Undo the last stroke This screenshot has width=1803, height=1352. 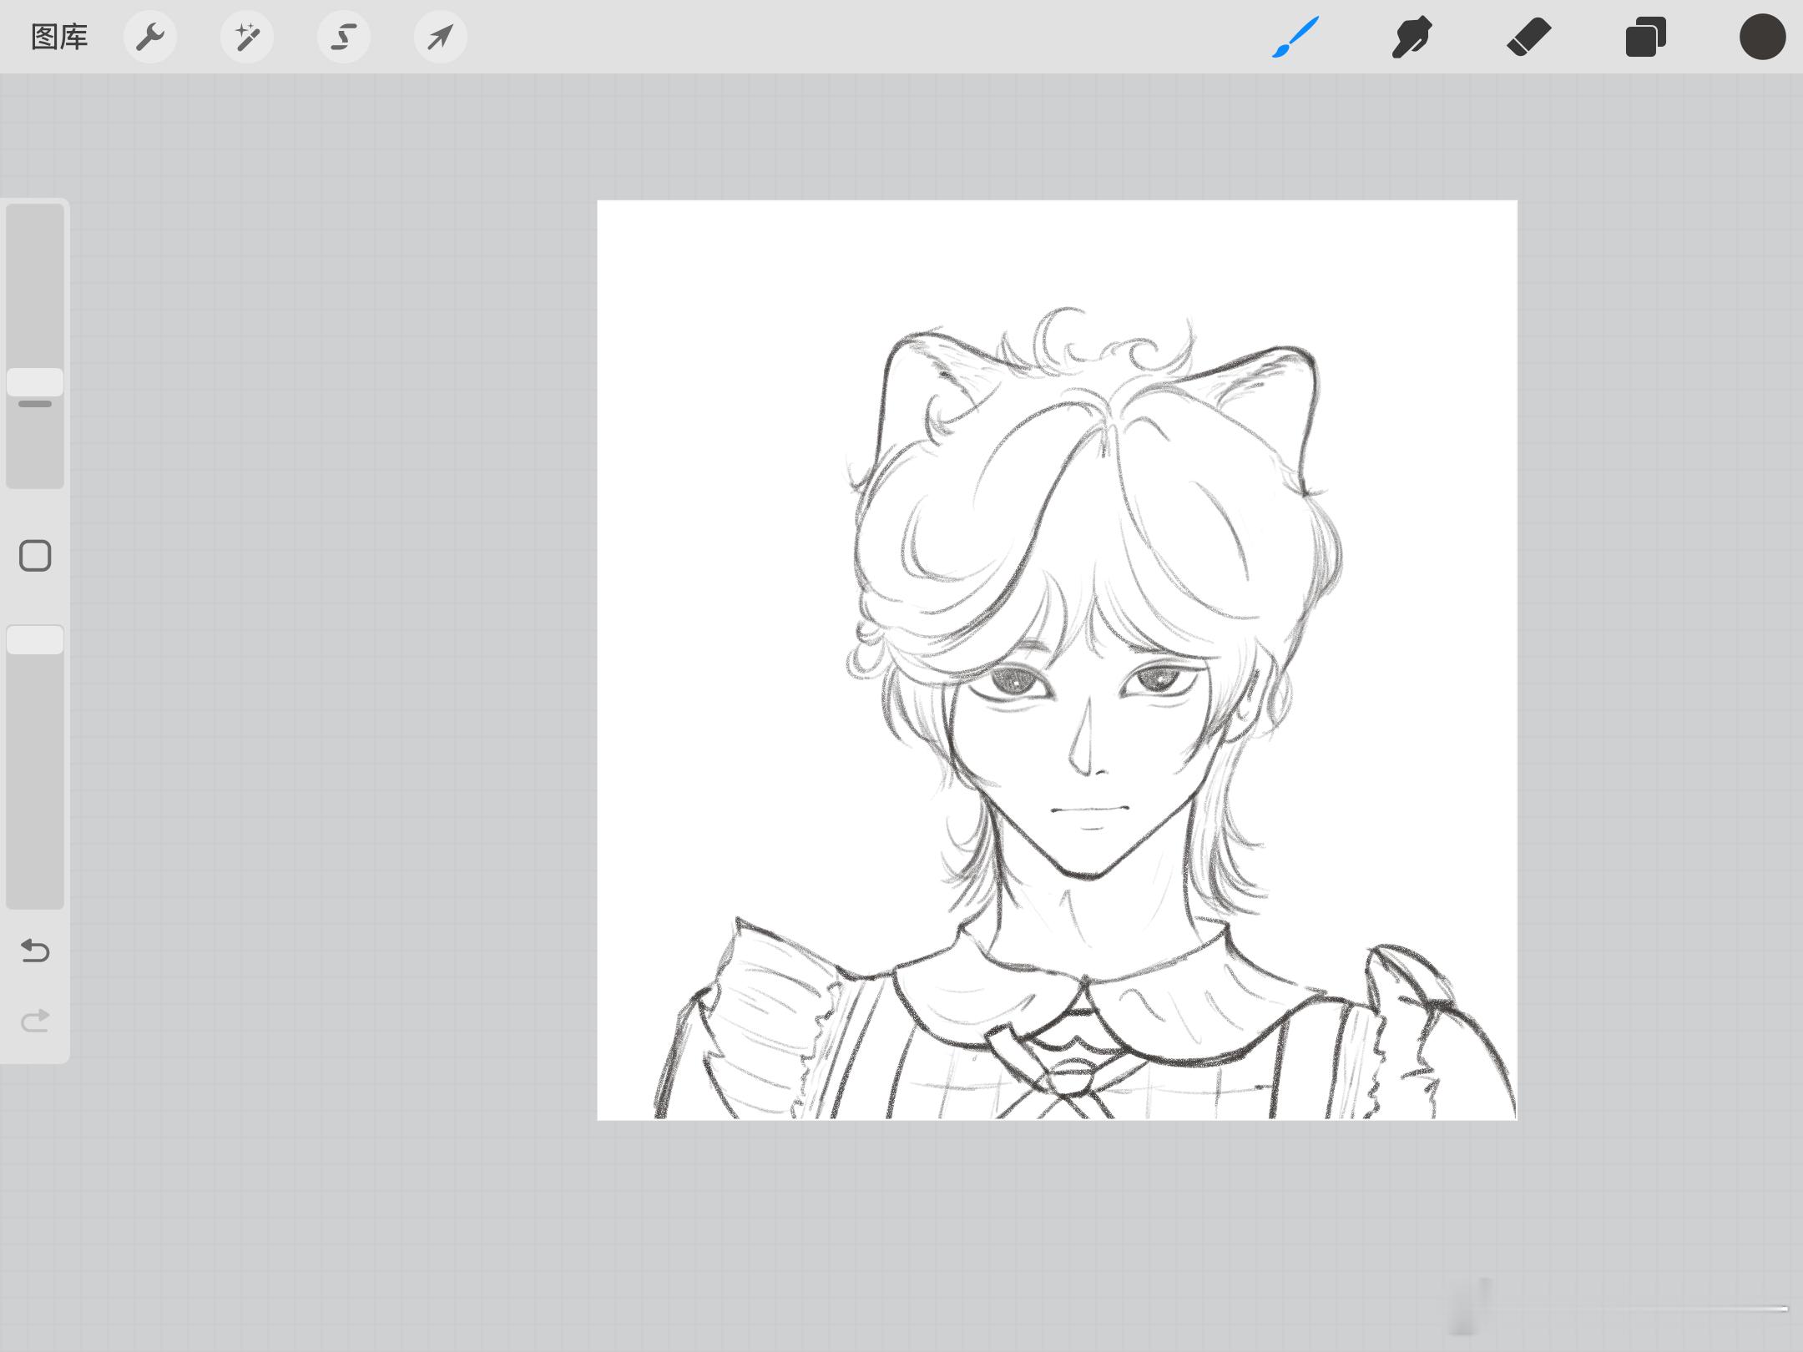coord(35,951)
